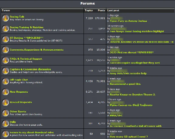Click the flame icon beside Boxing Talk
This screenshot has height=139, width=175.
5,18
